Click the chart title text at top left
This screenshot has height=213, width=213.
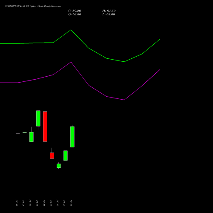point(33,6)
